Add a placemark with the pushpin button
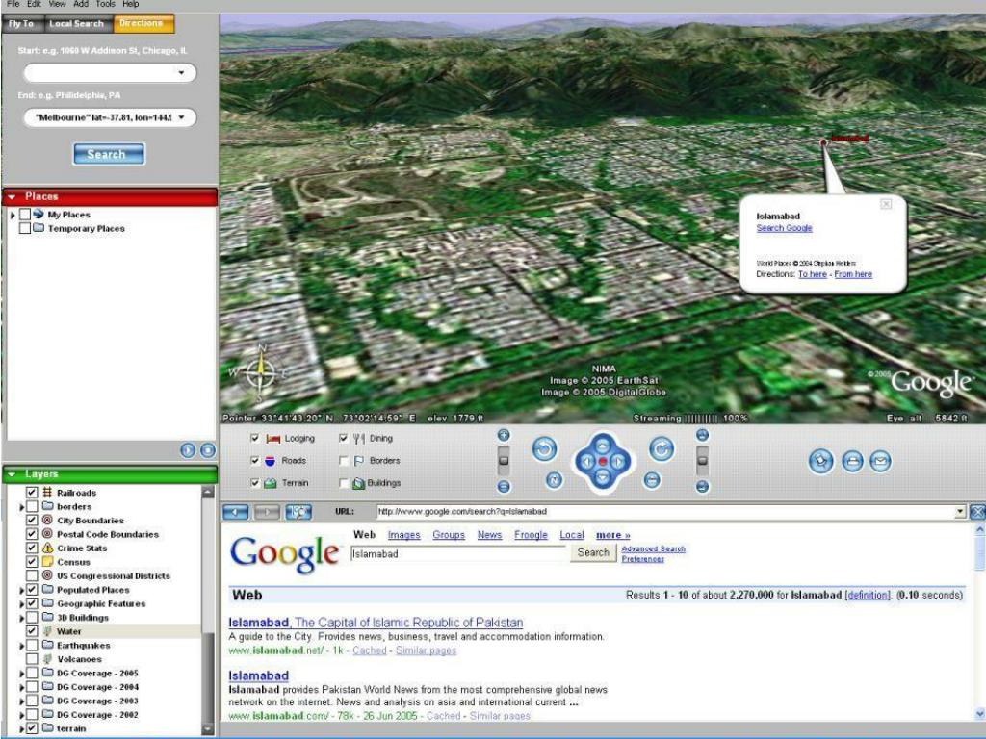Viewport: 986px width, 739px height. 820,461
